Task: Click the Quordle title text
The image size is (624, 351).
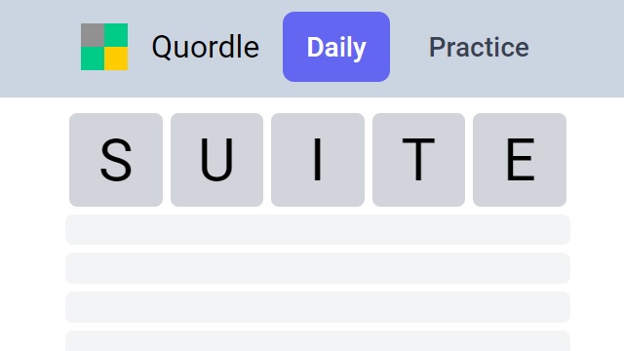Action: (x=206, y=47)
